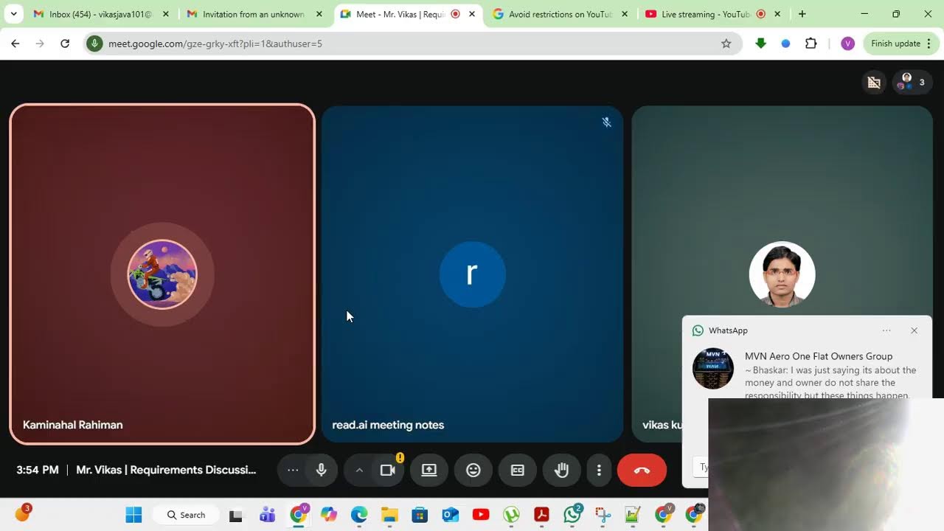The width and height of the screenshot is (944, 531).
Task: Bookmark this page with star icon
Action: (726, 44)
